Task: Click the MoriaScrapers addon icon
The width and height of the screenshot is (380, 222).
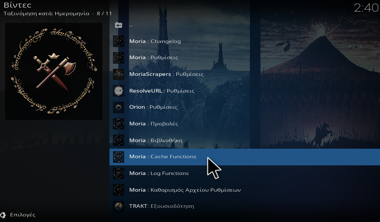Action: [x=119, y=74]
